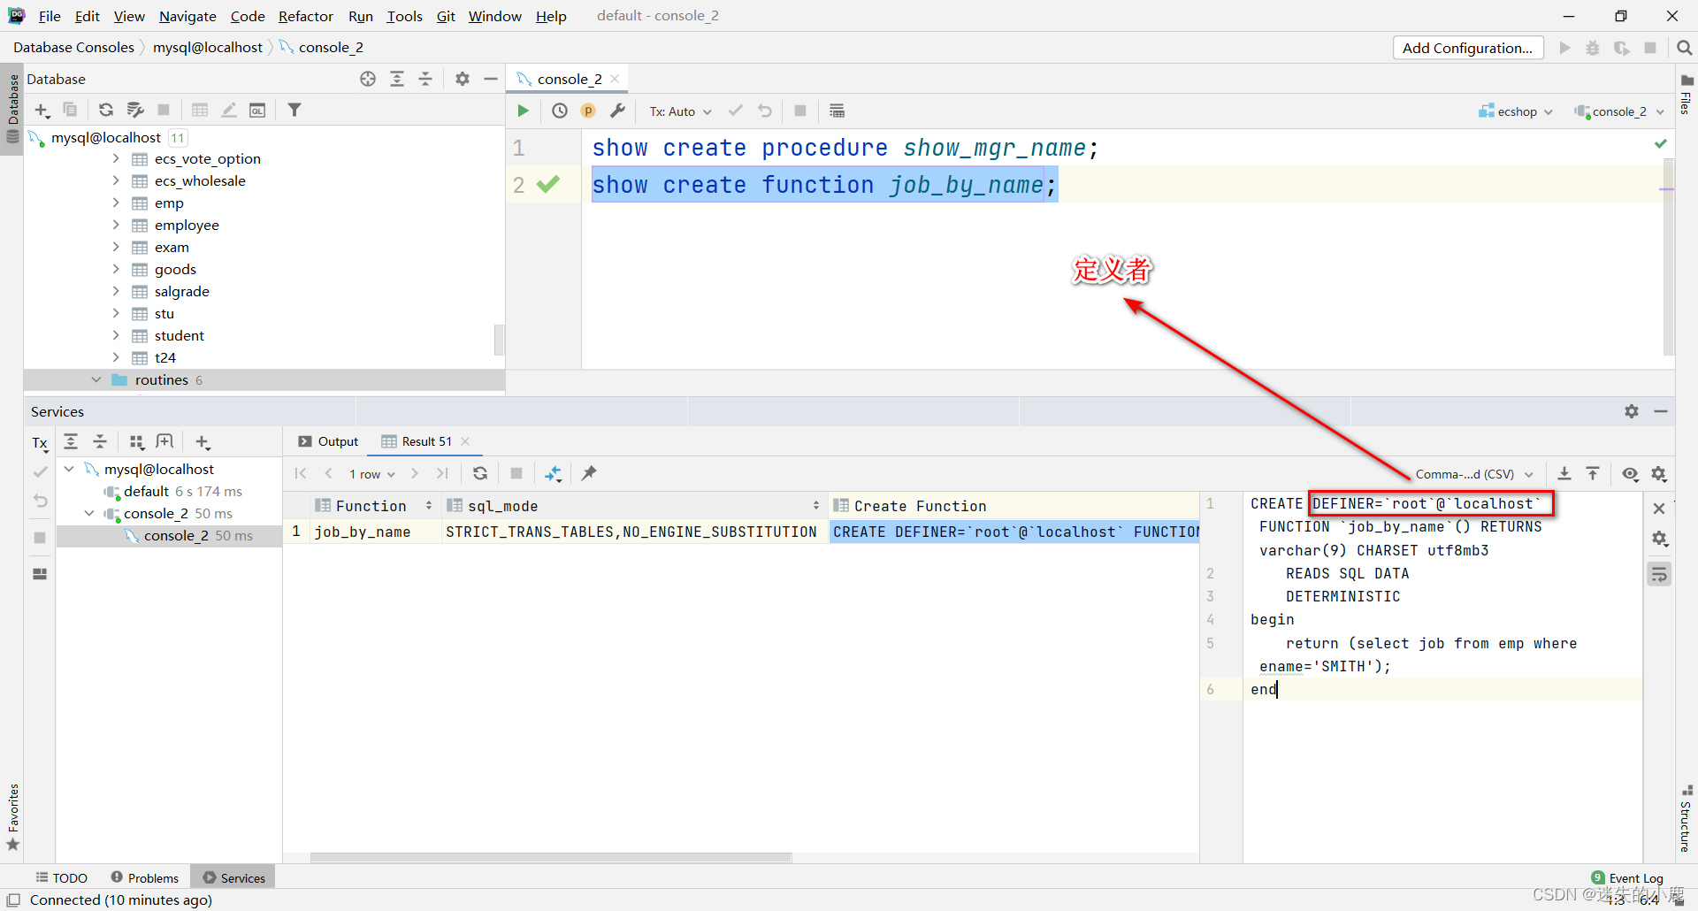Screen dimensions: 1698x911
Task: Click the mysql@localhost breadcrumb
Action: click(x=208, y=47)
